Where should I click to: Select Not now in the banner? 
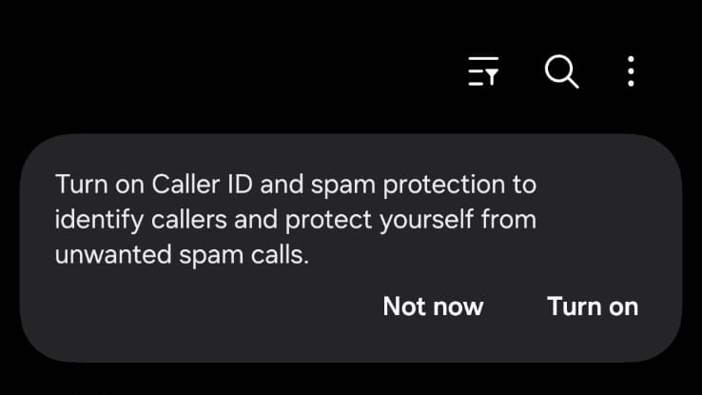(x=433, y=306)
